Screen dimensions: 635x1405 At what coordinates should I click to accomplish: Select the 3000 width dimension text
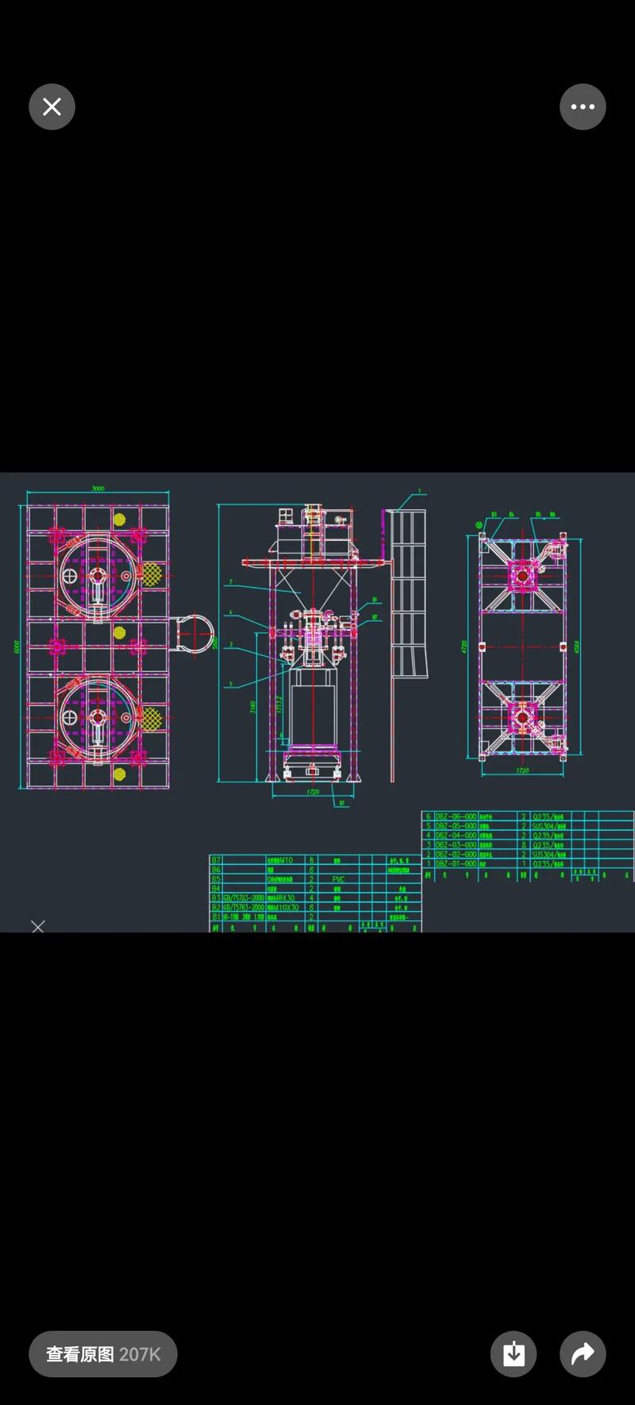click(x=98, y=488)
